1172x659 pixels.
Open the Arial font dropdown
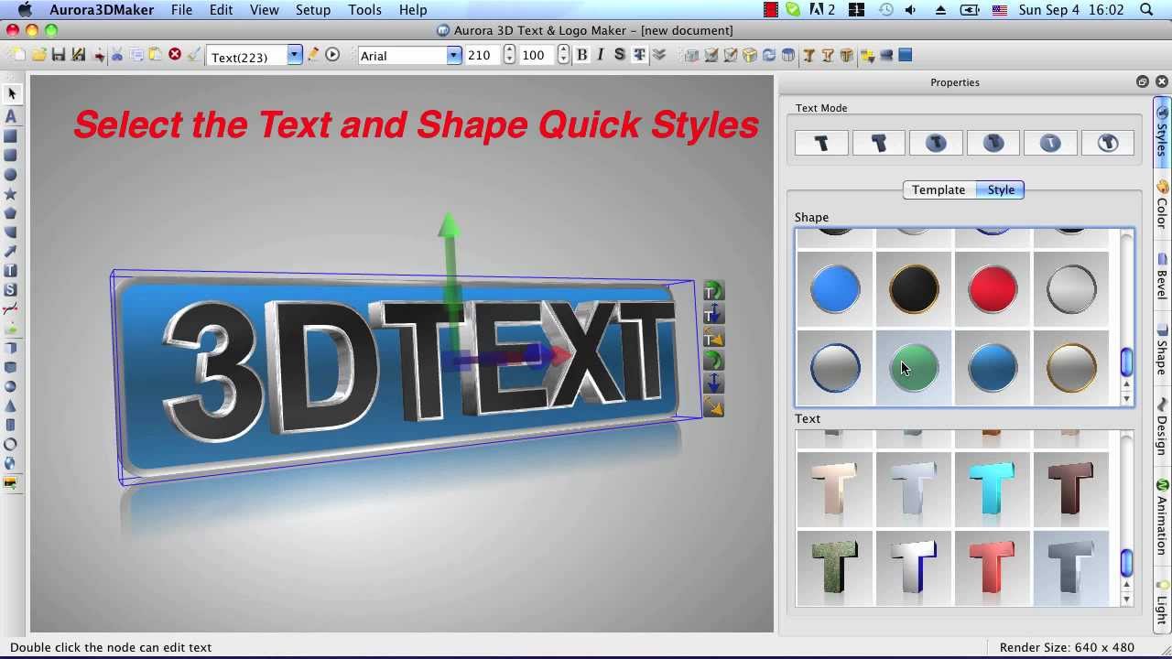pyautogui.click(x=453, y=56)
